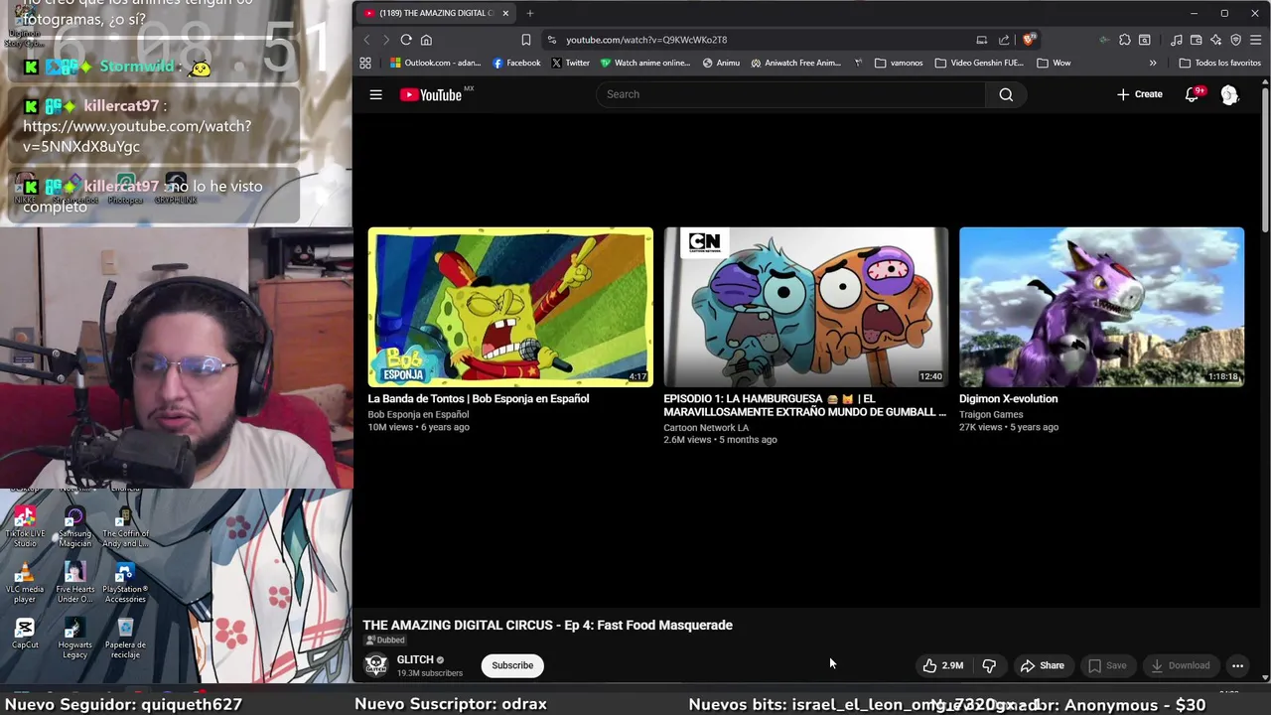Open the bookmarks apps grid icon
This screenshot has height=715, width=1271.
pyautogui.click(x=365, y=63)
